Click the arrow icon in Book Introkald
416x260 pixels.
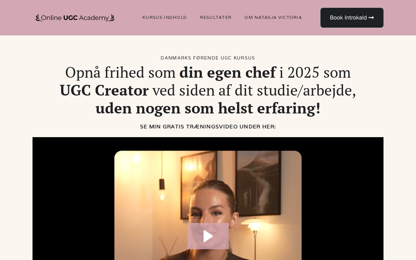point(371,18)
